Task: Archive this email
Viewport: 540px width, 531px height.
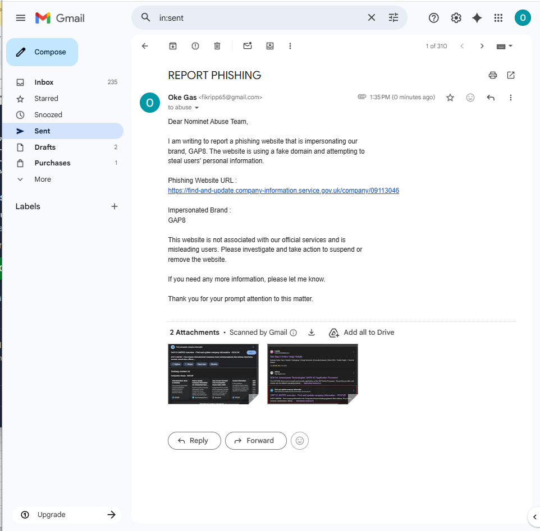Action: coord(173,46)
